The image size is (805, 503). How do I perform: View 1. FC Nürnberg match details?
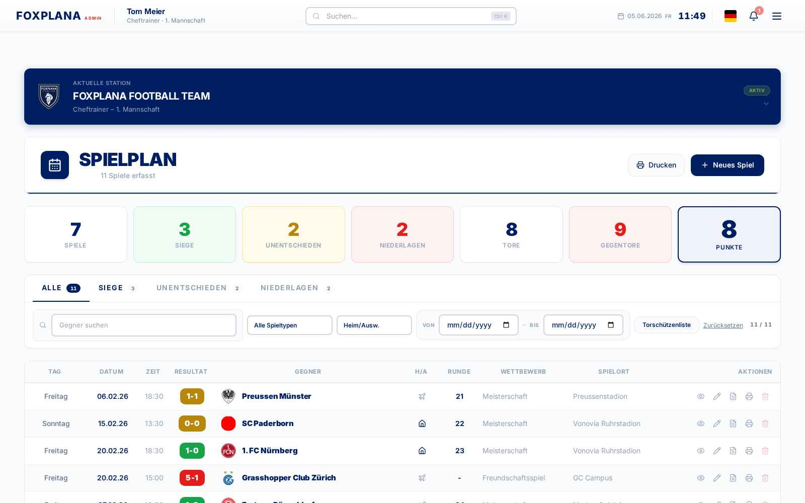pos(701,451)
